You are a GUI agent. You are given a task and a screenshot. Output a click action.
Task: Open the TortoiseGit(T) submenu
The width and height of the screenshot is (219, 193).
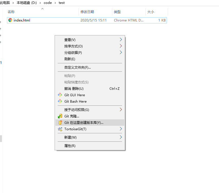[90, 129]
